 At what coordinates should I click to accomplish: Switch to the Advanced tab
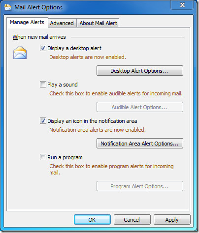point(62,23)
